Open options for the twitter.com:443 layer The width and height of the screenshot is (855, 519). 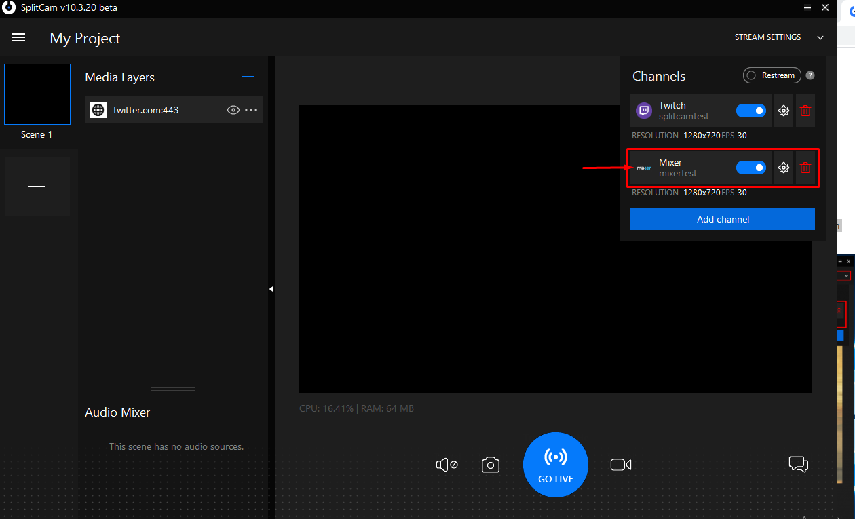[250, 109]
